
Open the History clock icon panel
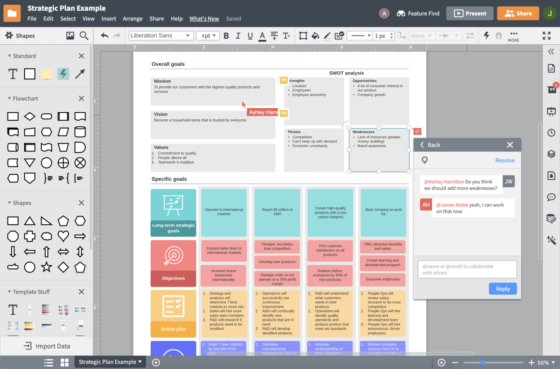551,132
